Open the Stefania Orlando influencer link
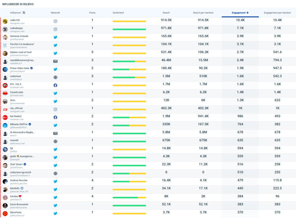 pos(19,36)
